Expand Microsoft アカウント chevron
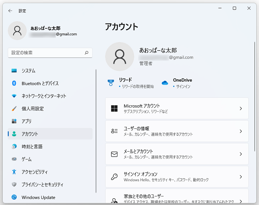 coord(241,108)
